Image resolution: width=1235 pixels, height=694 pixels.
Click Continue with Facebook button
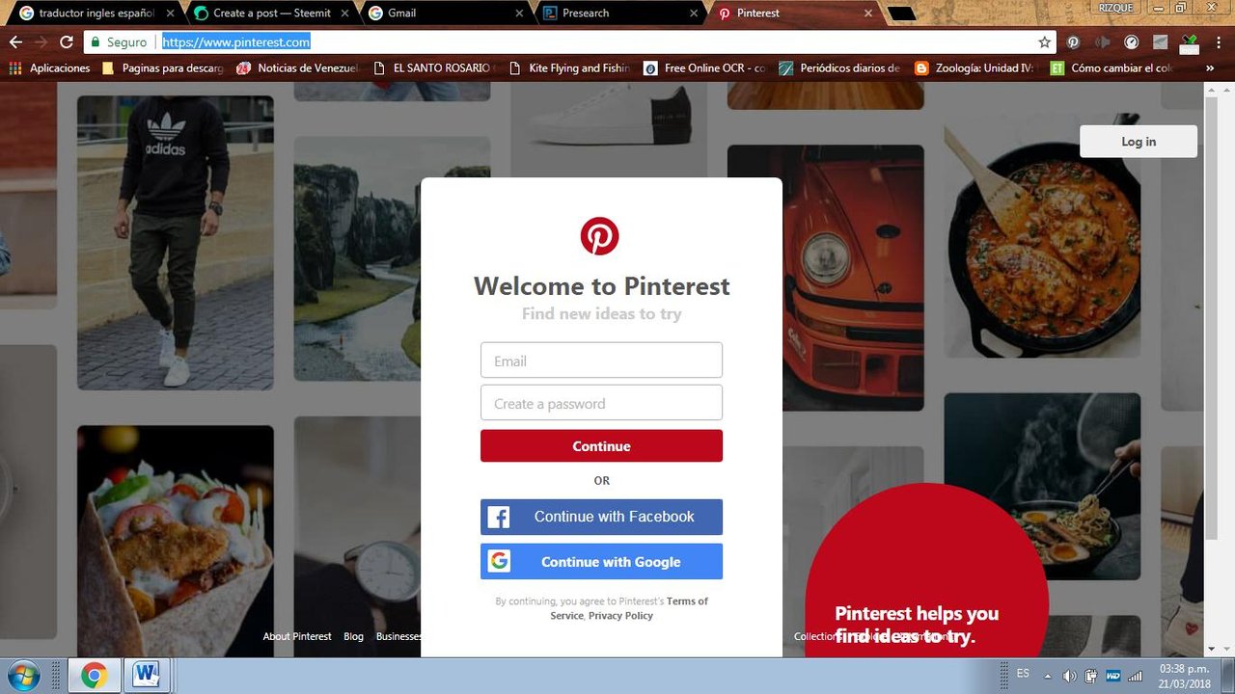click(601, 517)
